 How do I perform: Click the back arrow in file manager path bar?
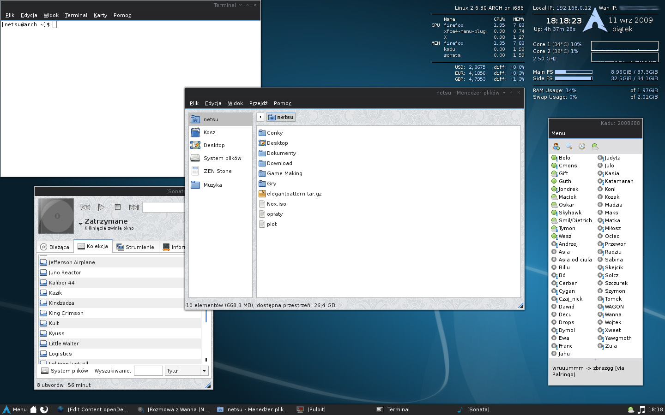[260, 117]
